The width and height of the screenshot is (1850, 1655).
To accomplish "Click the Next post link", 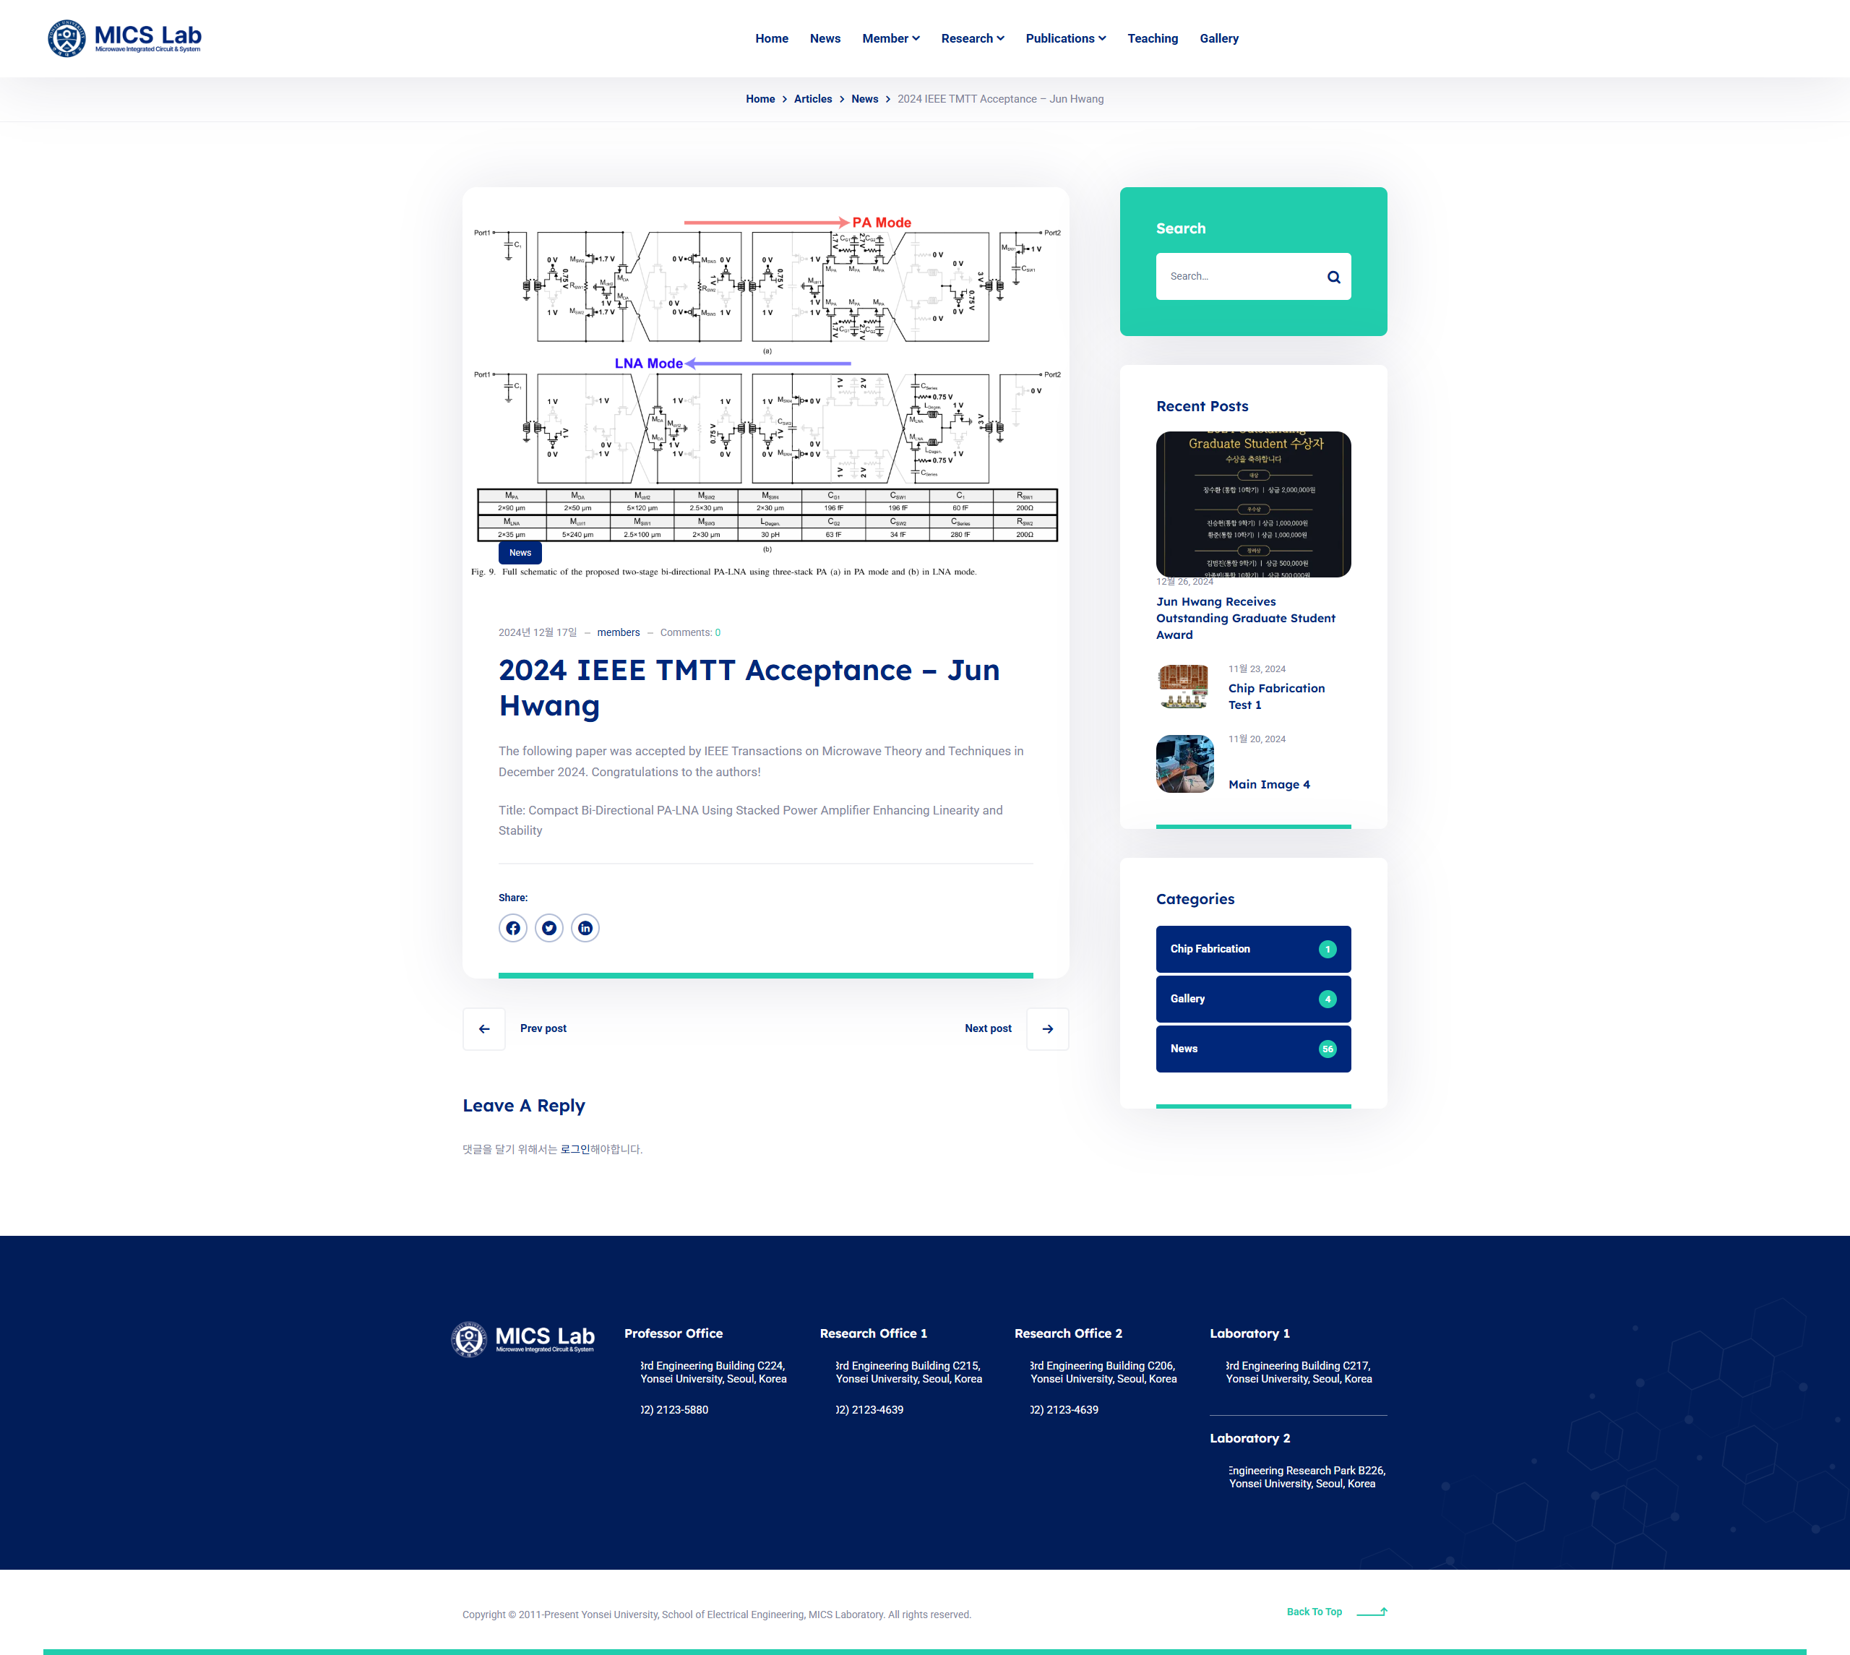I will click(x=988, y=1028).
